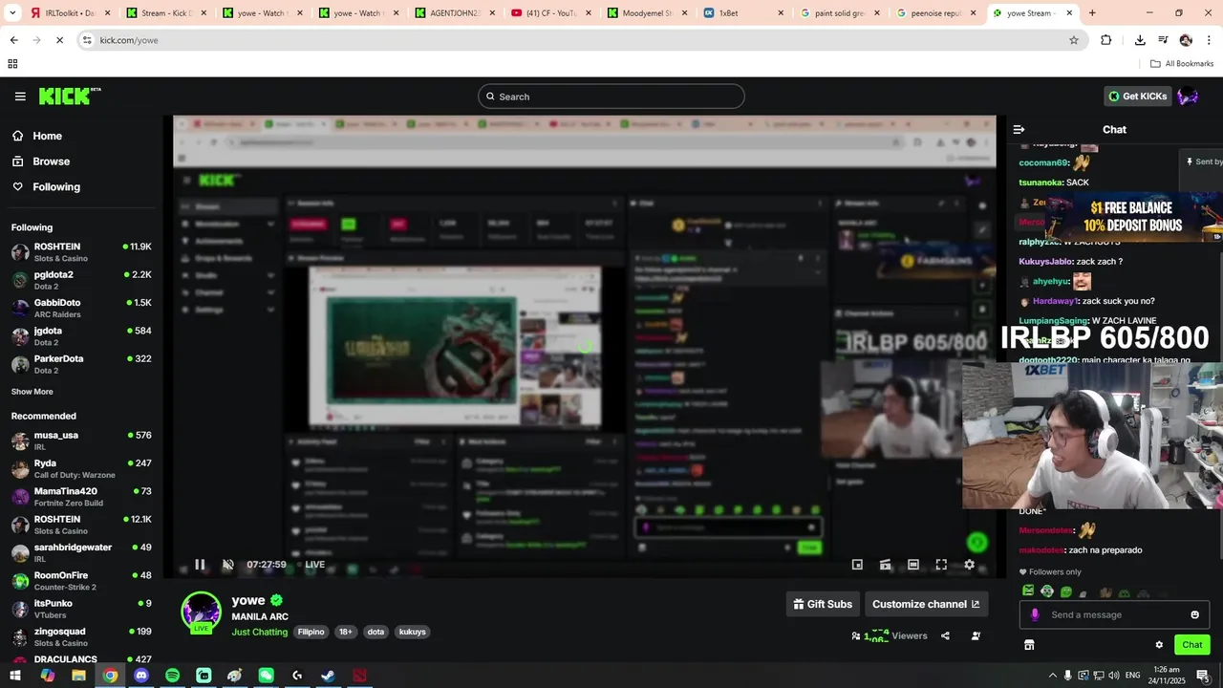Image resolution: width=1223 pixels, height=688 pixels.
Task: Open Ryda recommended channel
Action: [x=81, y=468]
